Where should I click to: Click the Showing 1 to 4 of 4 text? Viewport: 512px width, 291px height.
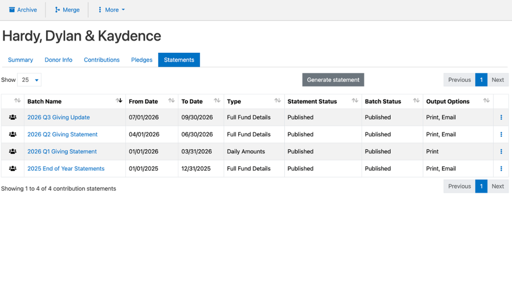point(58,189)
